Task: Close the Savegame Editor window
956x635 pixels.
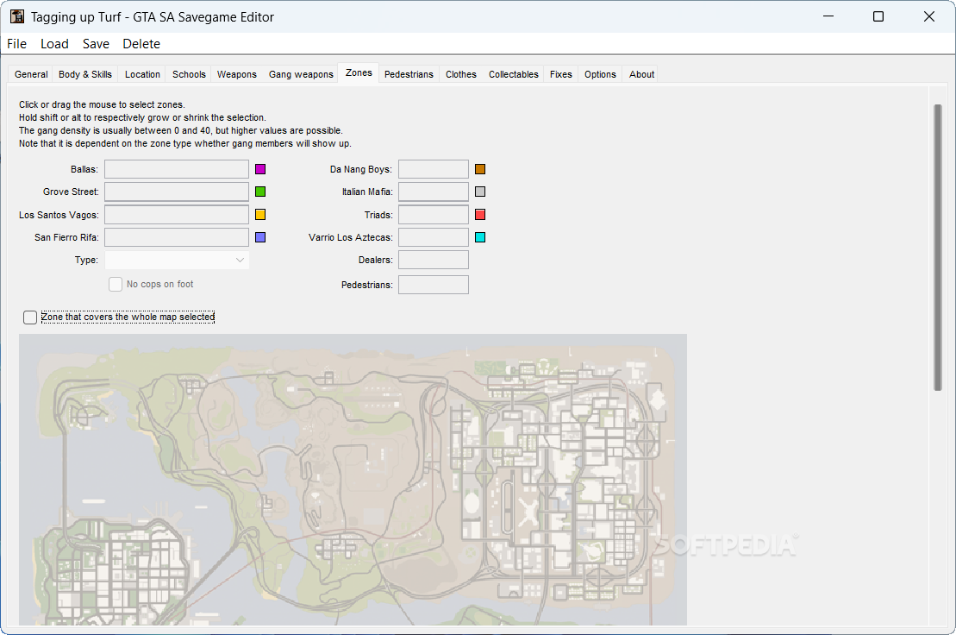Action: tap(928, 16)
